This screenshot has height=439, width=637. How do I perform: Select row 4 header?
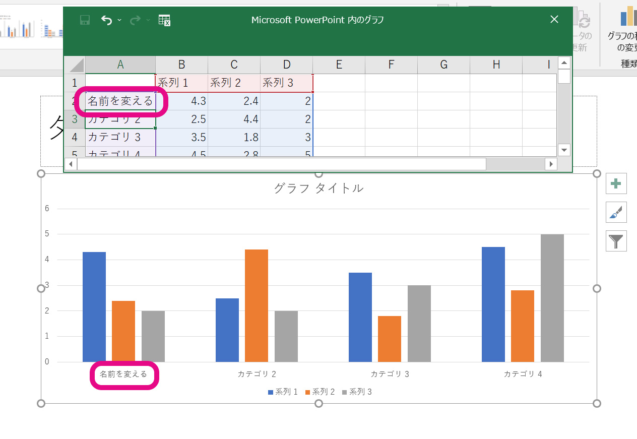75,137
